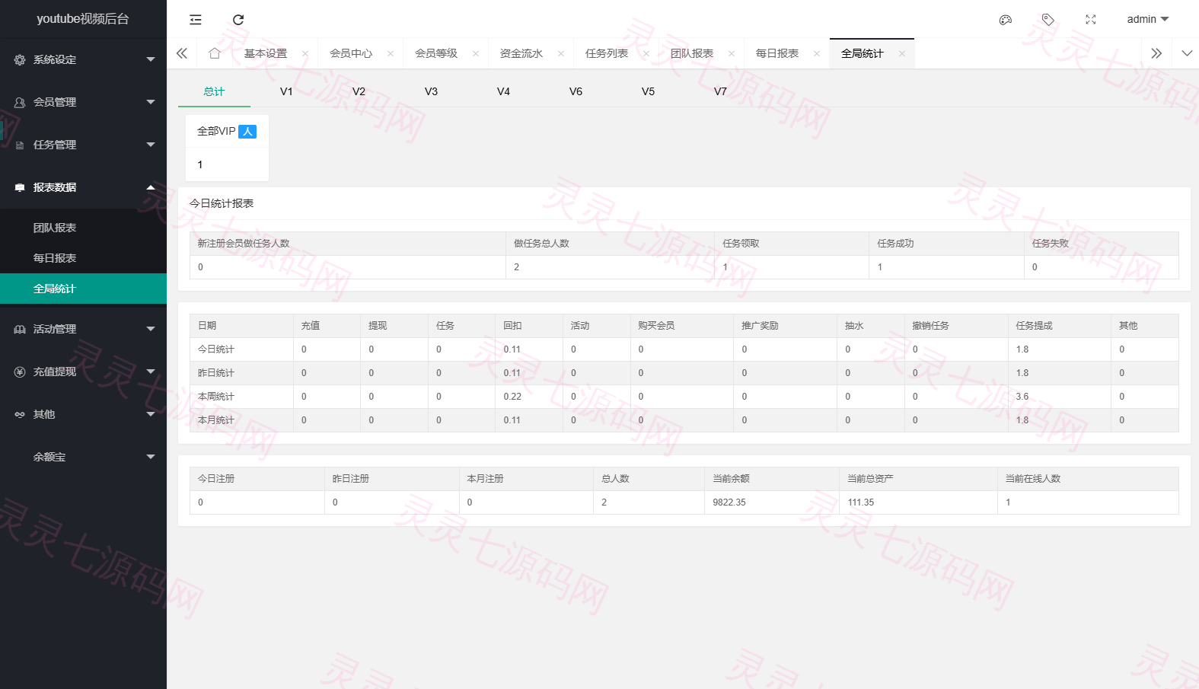Expand the 余额宝 sidebar menu
The width and height of the screenshot is (1199, 689).
[x=83, y=457]
